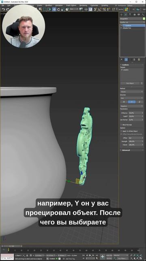Open the Motion panel tab
146x261 pixels.
(x=134, y=15)
